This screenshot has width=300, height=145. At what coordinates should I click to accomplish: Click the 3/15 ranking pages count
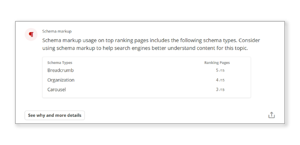tap(220, 90)
